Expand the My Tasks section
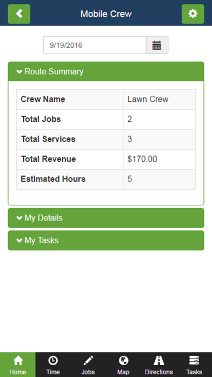 [106, 240]
